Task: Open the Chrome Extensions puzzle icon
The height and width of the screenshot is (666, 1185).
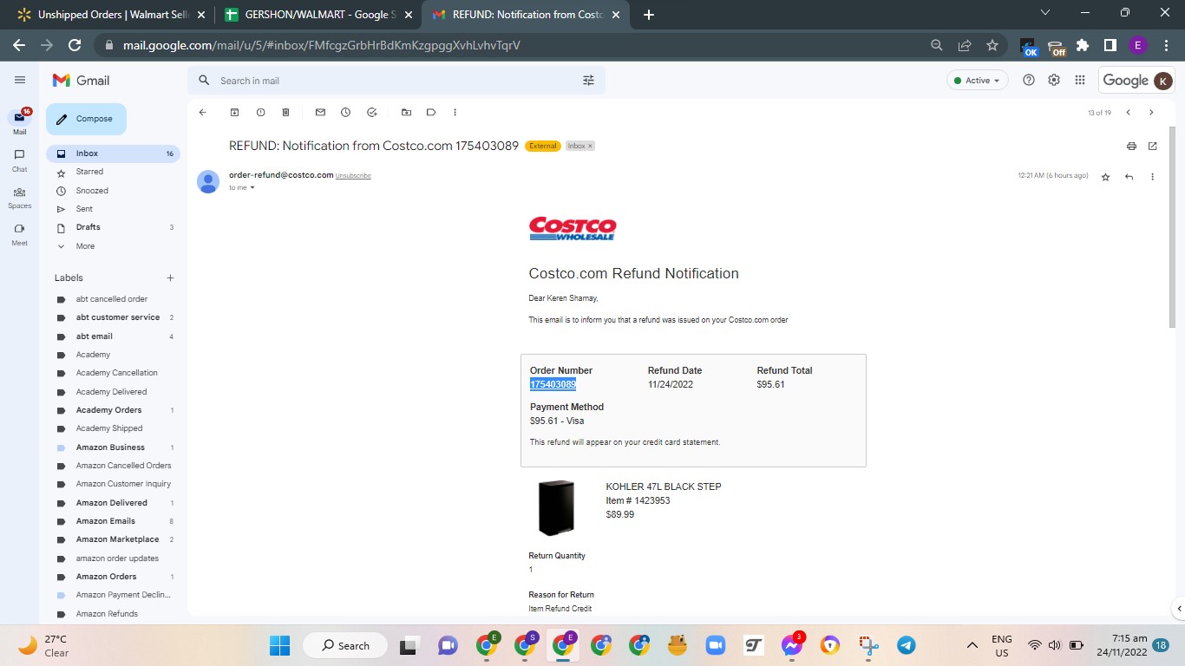Action: 1083,45
